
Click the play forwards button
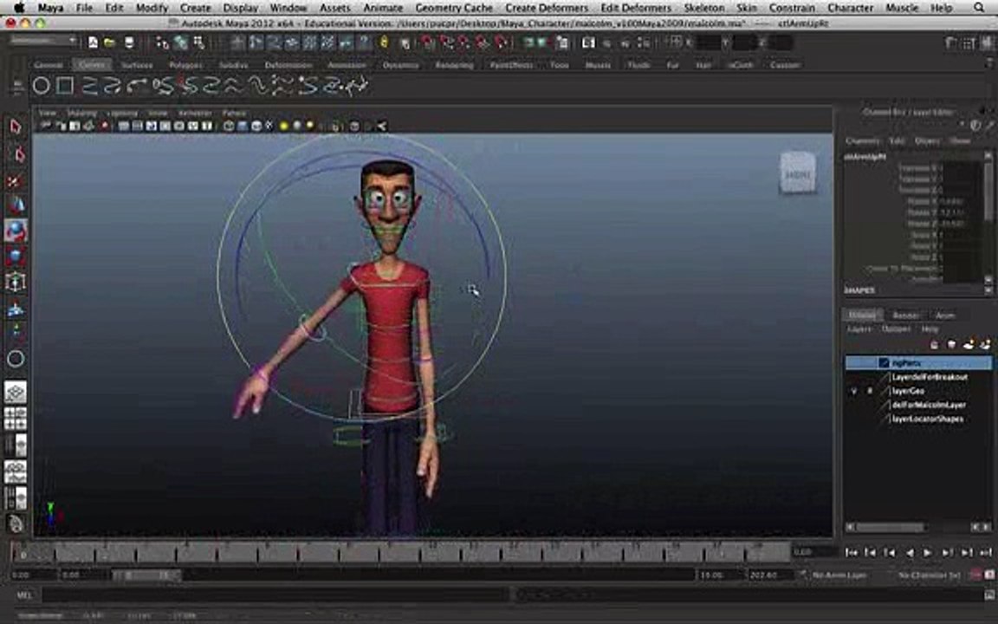pyautogui.click(x=928, y=553)
